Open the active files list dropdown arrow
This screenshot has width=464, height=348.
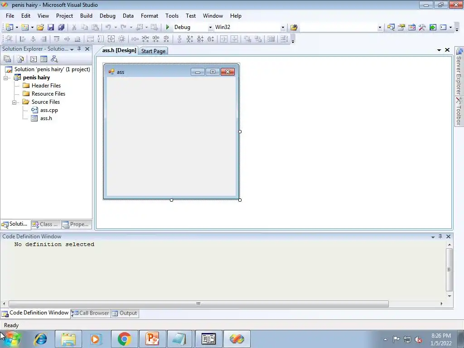click(439, 50)
